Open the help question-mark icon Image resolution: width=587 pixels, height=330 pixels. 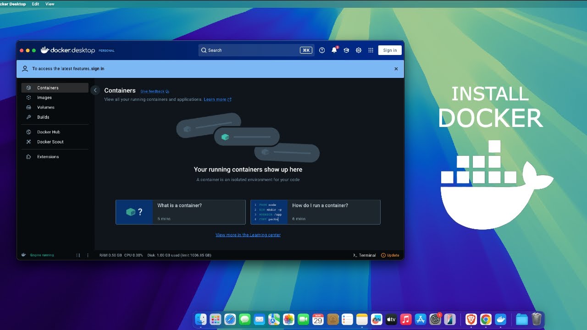[322, 50]
